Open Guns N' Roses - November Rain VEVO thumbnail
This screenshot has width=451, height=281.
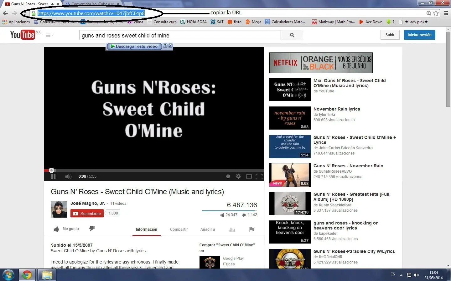click(x=290, y=175)
